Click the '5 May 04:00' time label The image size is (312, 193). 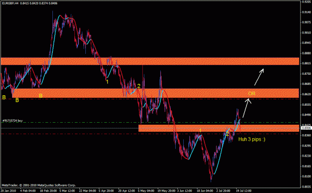click(146, 191)
